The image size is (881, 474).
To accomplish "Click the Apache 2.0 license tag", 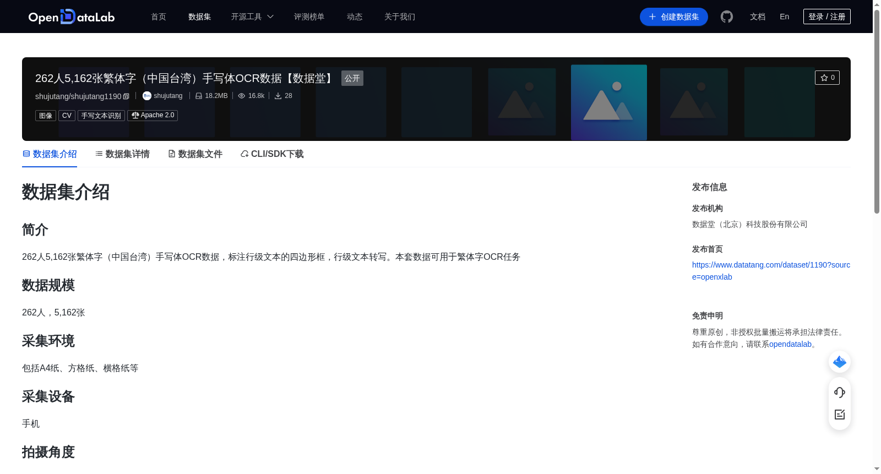I will coord(153,116).
